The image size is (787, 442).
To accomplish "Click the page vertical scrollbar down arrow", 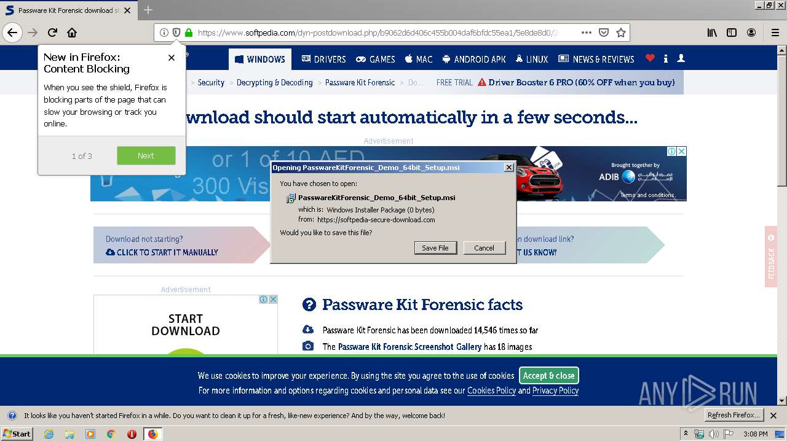I will click(x=781, y=400).
